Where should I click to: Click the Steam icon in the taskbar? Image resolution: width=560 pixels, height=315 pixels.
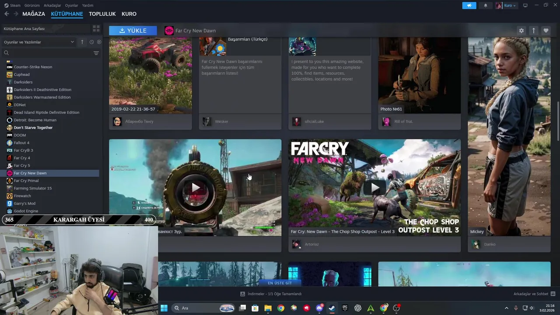[332, 308]
